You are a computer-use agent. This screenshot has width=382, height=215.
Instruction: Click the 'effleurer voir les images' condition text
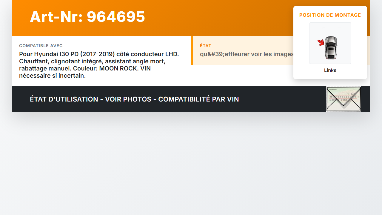click(x=260, y=54)
